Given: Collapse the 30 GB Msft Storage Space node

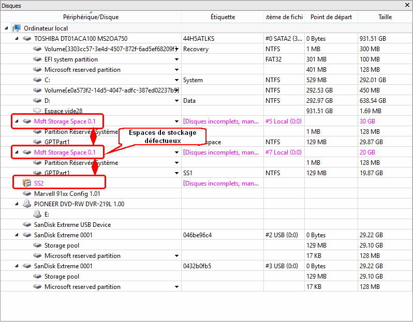Looking at the screenshot, I should click(17, 121).
